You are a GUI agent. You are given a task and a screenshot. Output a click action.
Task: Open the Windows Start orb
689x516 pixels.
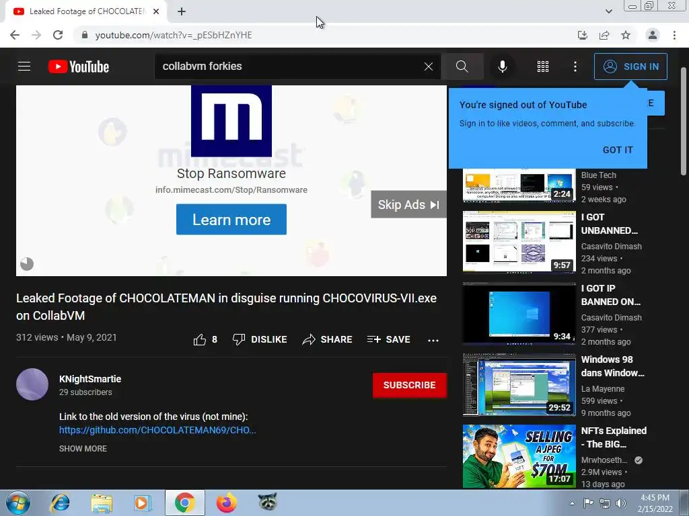point(18,503)
